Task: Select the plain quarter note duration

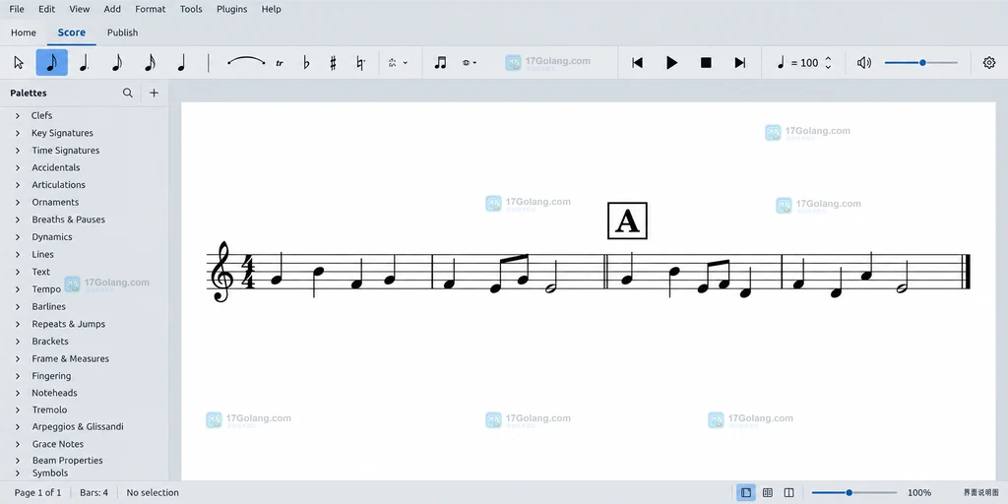Action: [181, 62]
